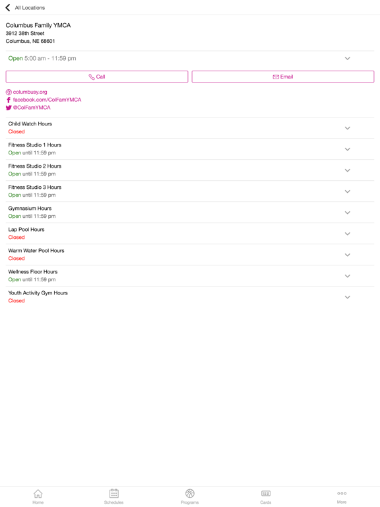Expand Fitness Studio 1 Hours chevron

pos(348,149)
